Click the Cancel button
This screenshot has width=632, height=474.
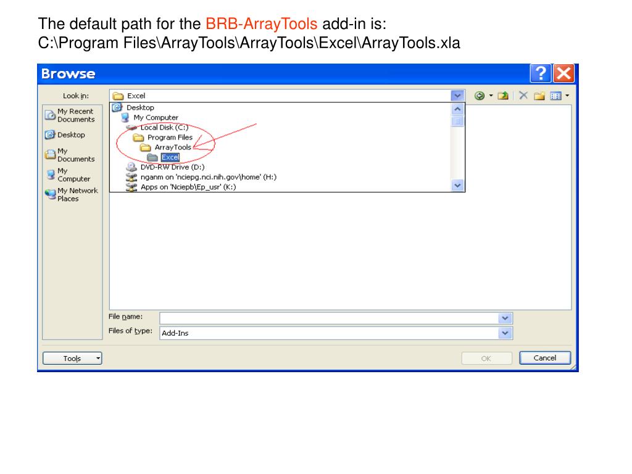545,358
